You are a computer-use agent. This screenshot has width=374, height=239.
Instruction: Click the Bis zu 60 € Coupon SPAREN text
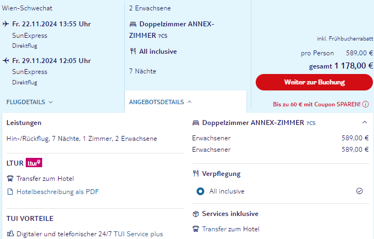pyautogui.click(x=317, y=104)
